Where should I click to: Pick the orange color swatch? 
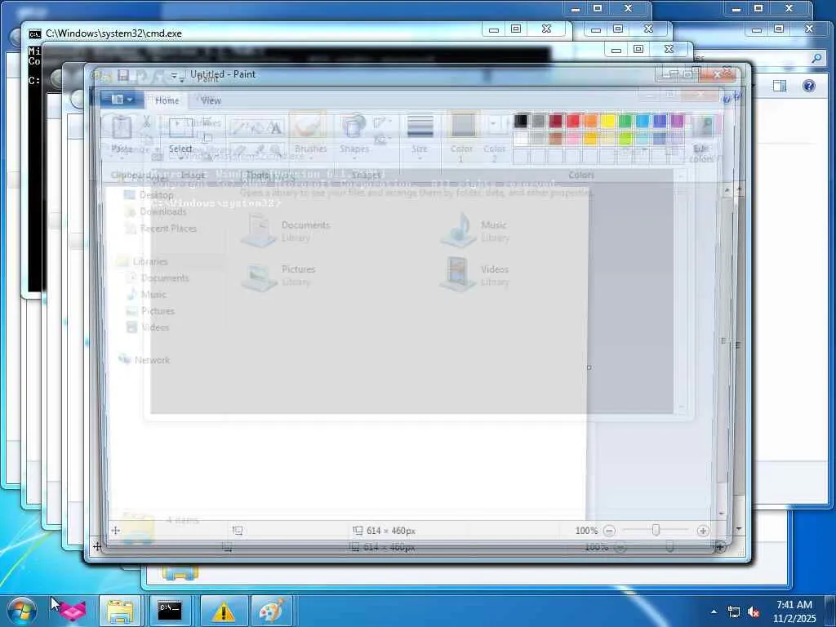tap(590, 121)
